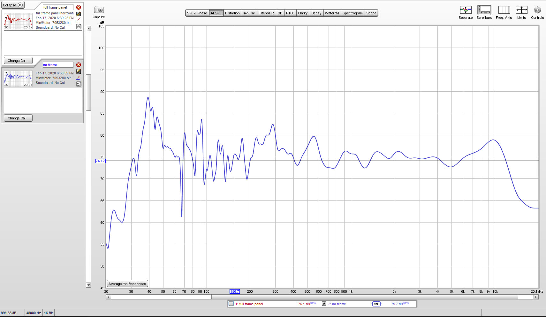Open the Impulse tab
Viewport: 546px width, 317px height.
[249, 13]
